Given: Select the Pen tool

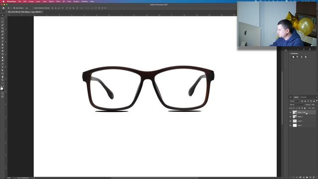Looking at the screenshot, I should [2, 64].
